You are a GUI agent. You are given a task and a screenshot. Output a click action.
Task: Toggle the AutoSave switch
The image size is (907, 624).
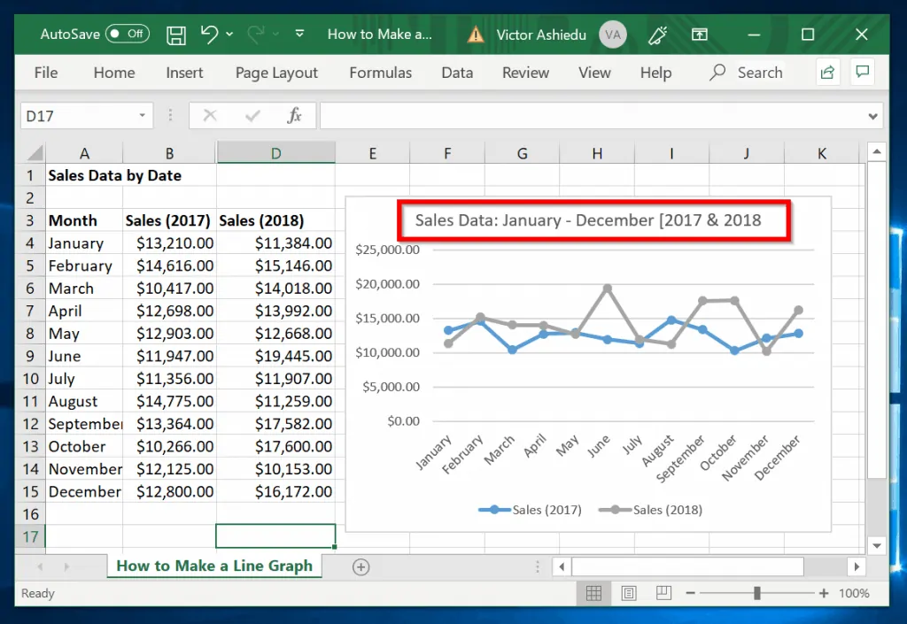pos(127,35)
